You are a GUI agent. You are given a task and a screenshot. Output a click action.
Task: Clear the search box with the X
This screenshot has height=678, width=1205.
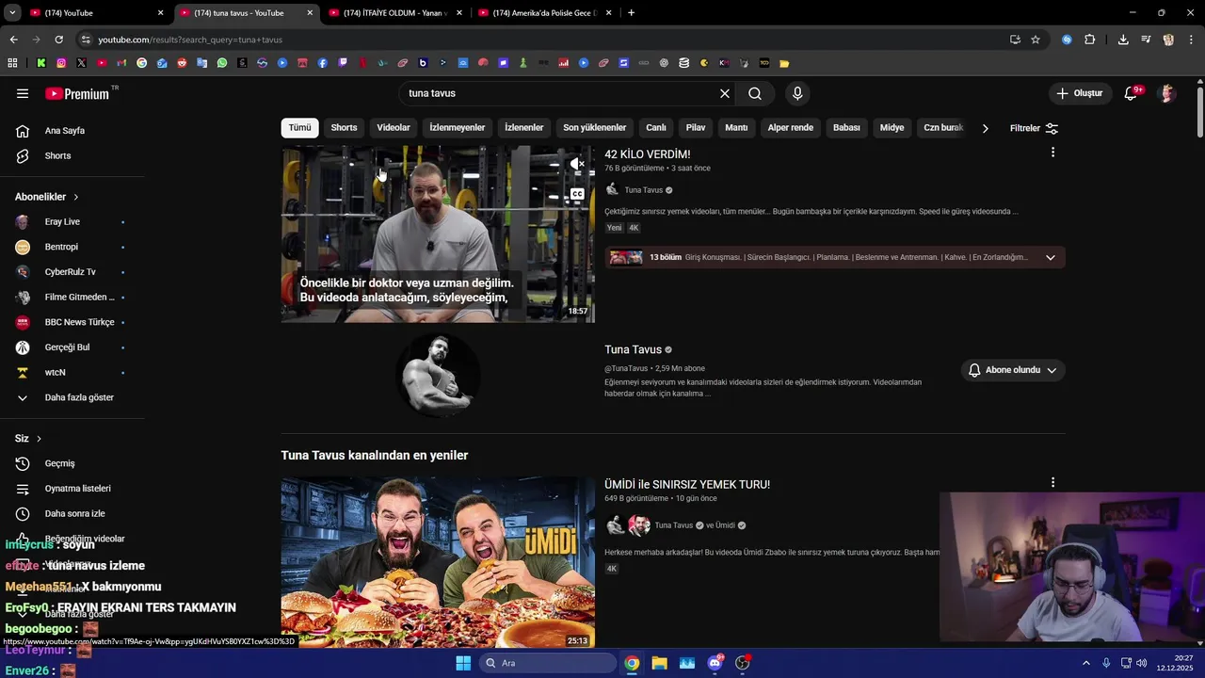point(725,93)
